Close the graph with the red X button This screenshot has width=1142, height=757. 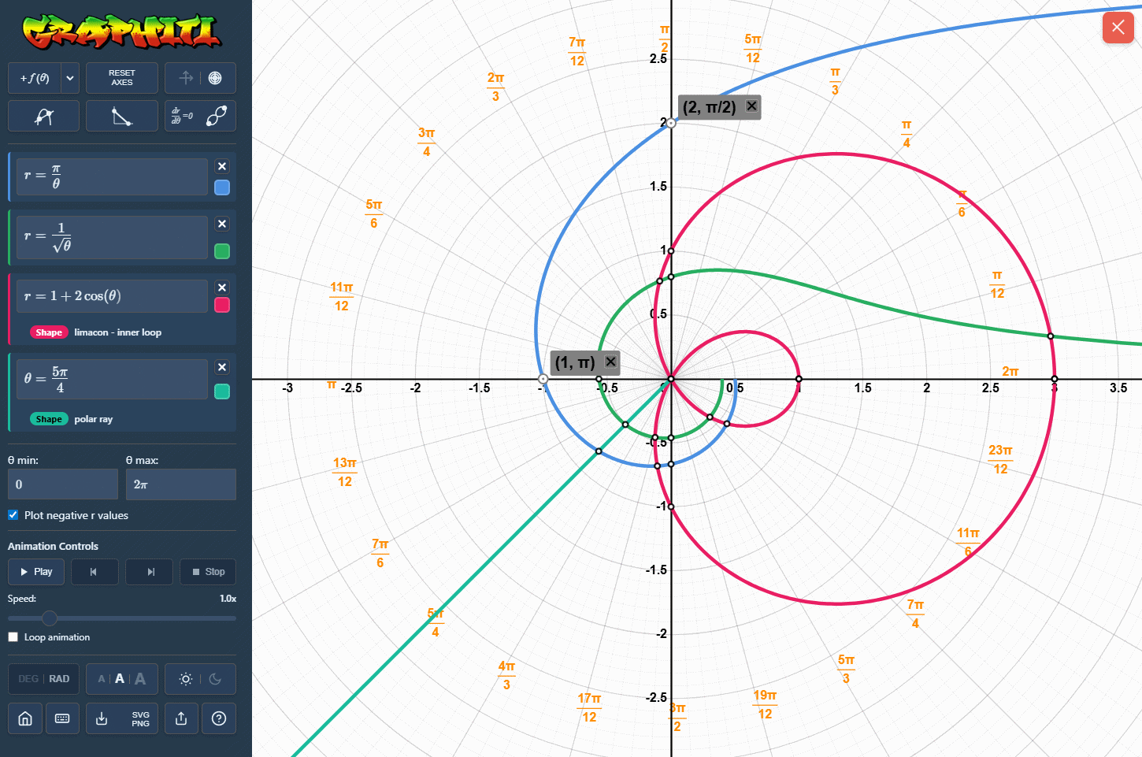pyautogui.click(x=1118, y=28)
